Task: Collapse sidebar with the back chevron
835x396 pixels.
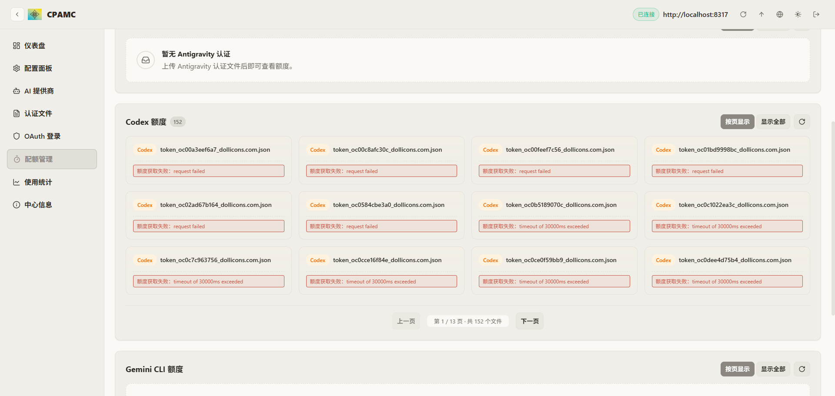Action: [17, 14]
